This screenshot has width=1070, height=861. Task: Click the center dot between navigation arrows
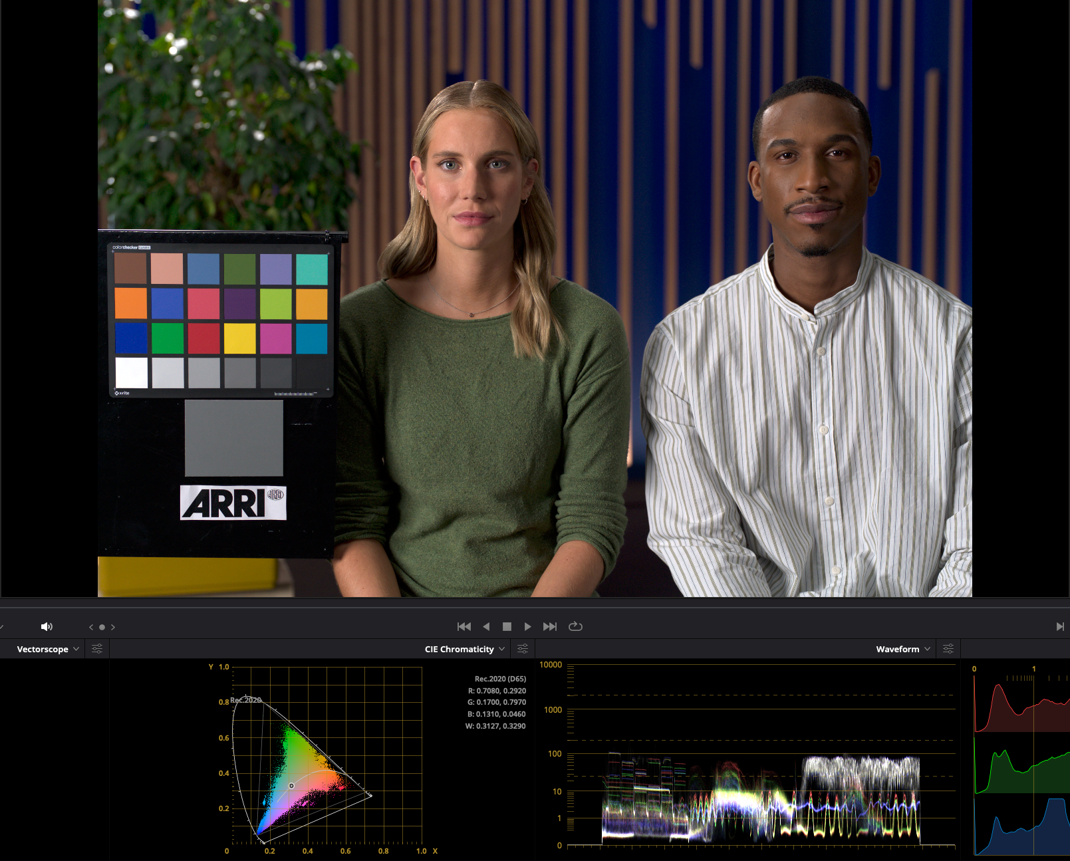click(x=102, y=627)
